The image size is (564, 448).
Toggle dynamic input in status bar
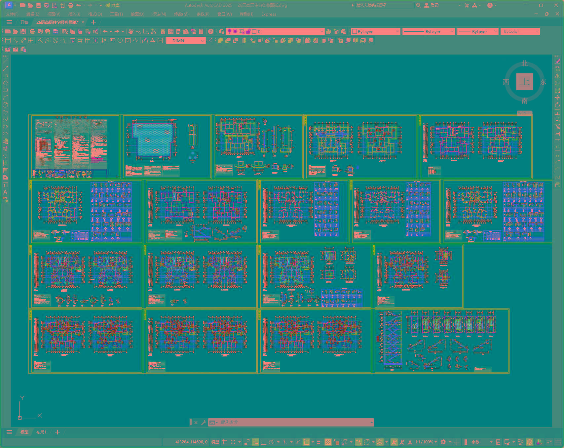coord(255,442)
